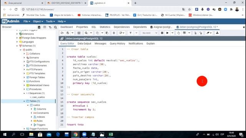Collapse the public schema node
Image resolution: width=246 pixels, height=138 pixels.
tap(20, 50)
